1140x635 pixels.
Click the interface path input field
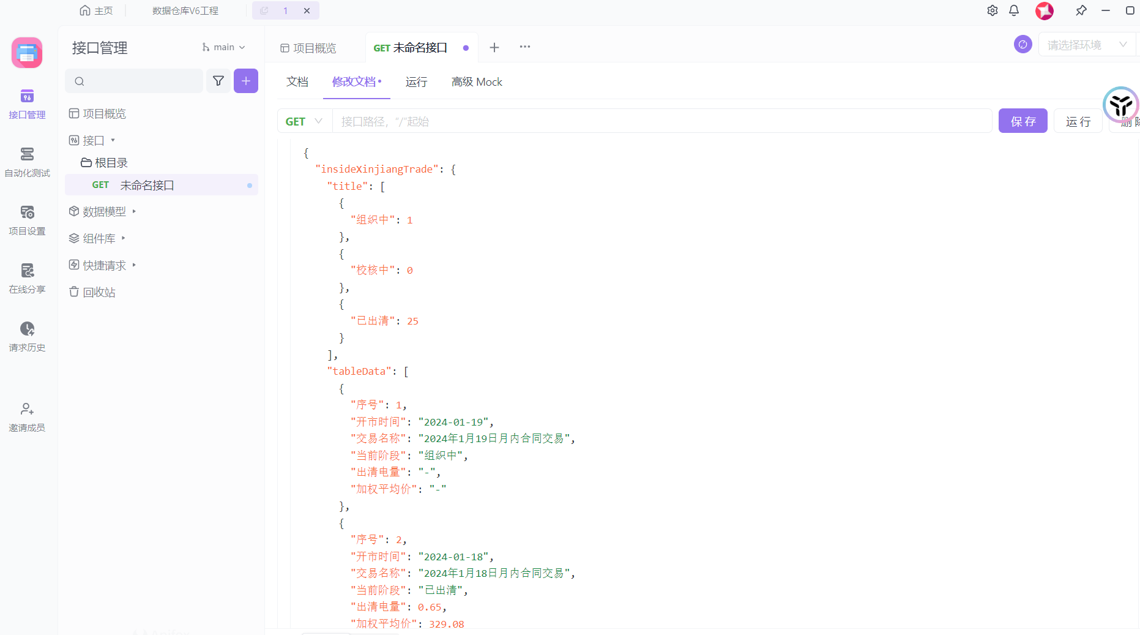661,121
